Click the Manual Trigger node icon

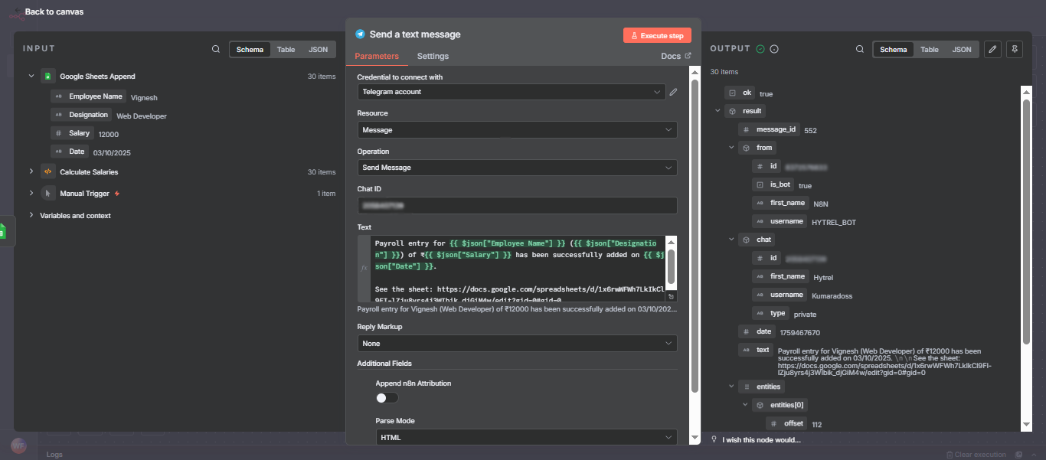47,193
